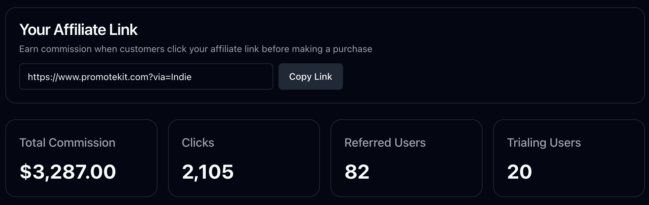Screen dimensions: 649x205
Task: Click the Total Commission card label
Action: pos(67,143)
